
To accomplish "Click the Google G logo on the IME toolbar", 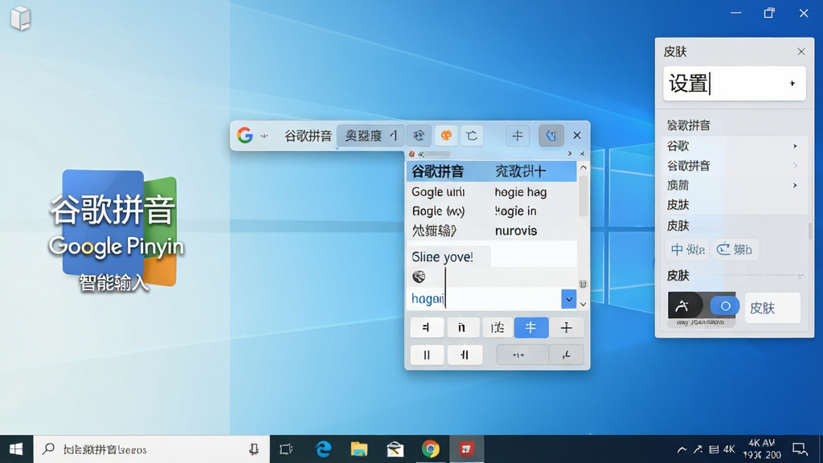I will (244, 135).
